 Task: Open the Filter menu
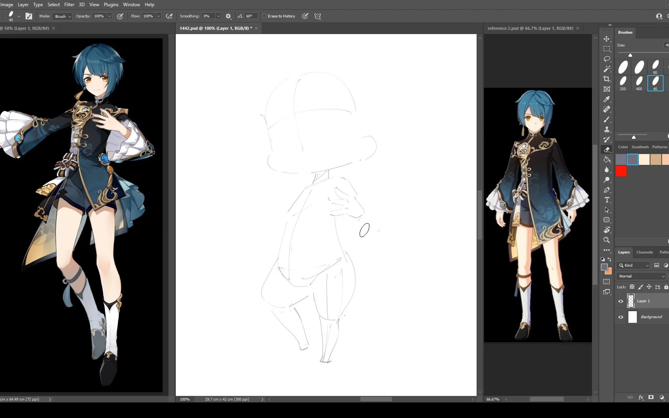point(69,5)
